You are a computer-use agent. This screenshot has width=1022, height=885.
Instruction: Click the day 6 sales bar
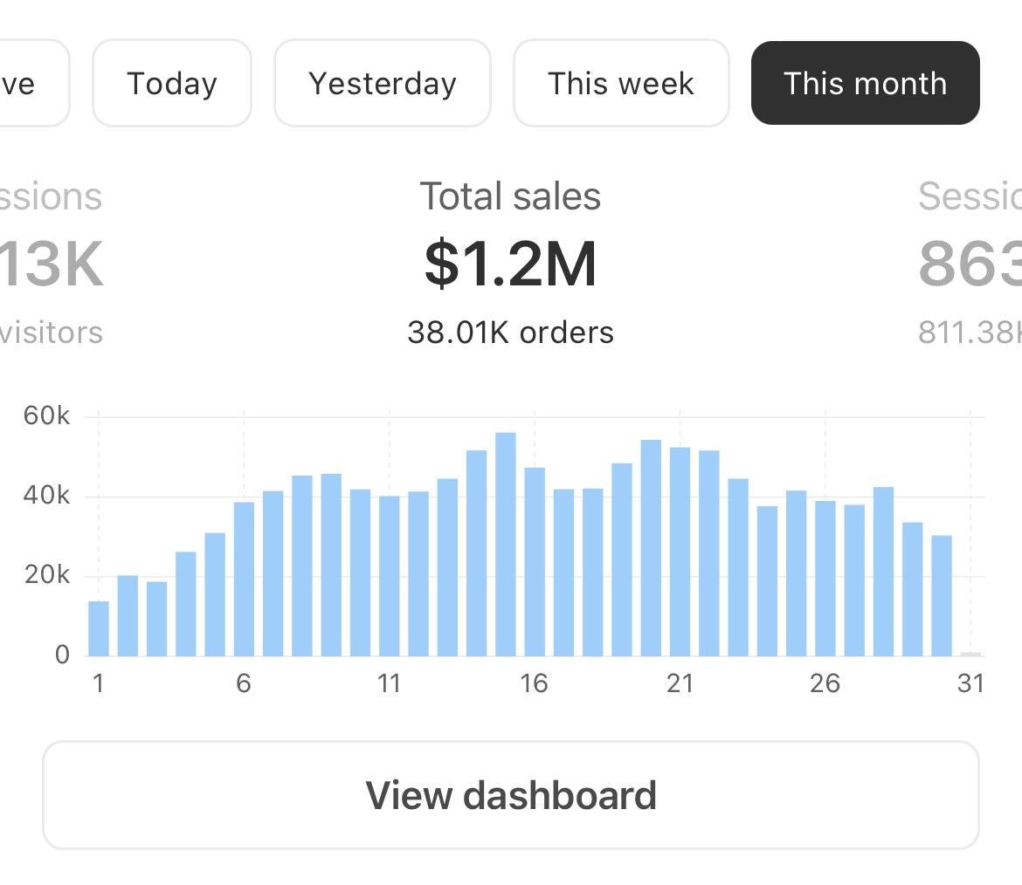click(x=244, y=579)
